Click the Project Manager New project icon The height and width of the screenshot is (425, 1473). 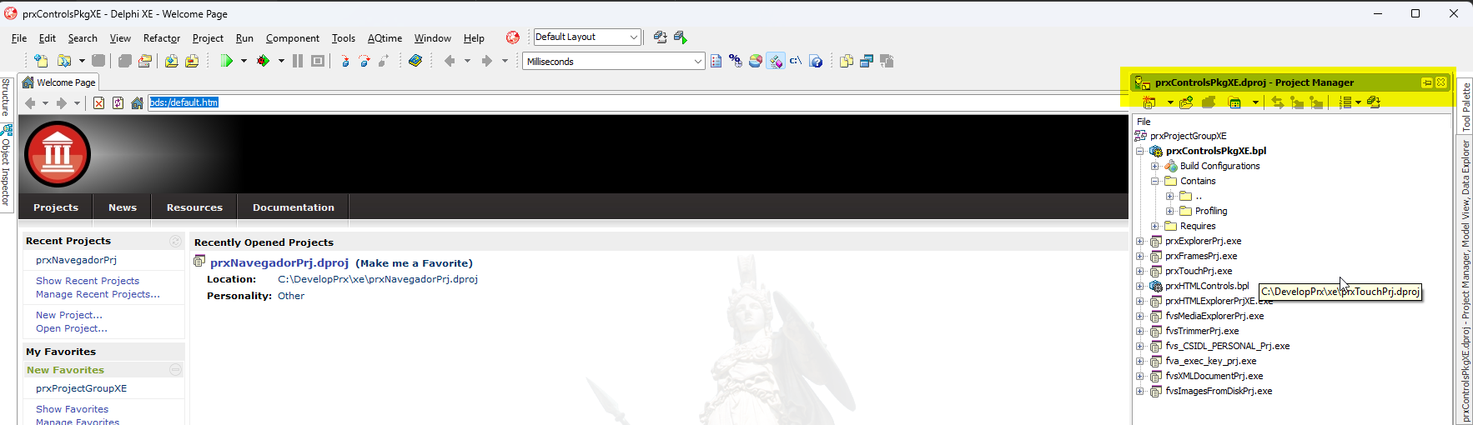point(1149,102)
